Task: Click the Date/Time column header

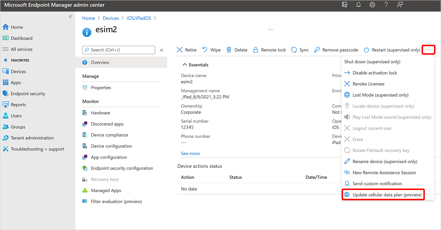Action: pyautogui.click(x=316, y=177)
